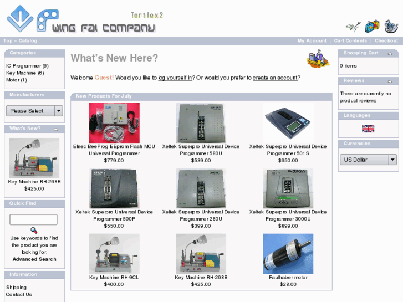Select the English flag language icon
Viewport: 403px width, 302px height.
368,129
